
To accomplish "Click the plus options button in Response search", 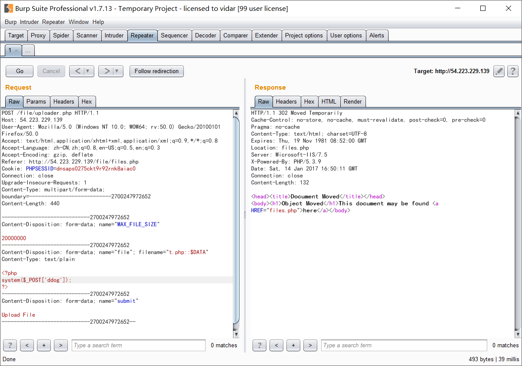I will click(x=293, y=345).
